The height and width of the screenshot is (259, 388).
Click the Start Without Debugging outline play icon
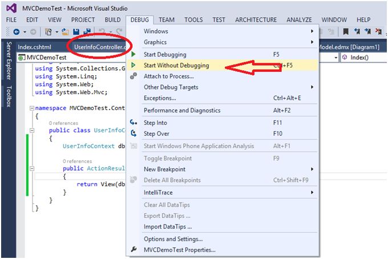point(134,65)
